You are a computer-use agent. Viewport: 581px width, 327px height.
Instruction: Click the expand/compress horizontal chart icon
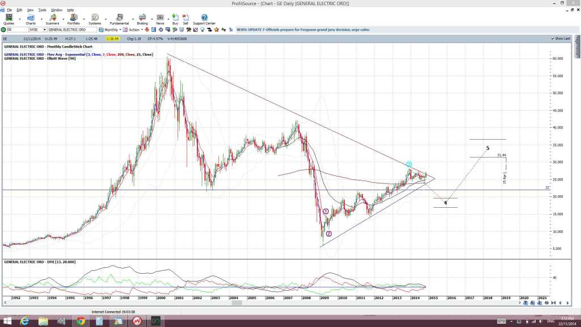pyautogui.click(x=546, y=303)
